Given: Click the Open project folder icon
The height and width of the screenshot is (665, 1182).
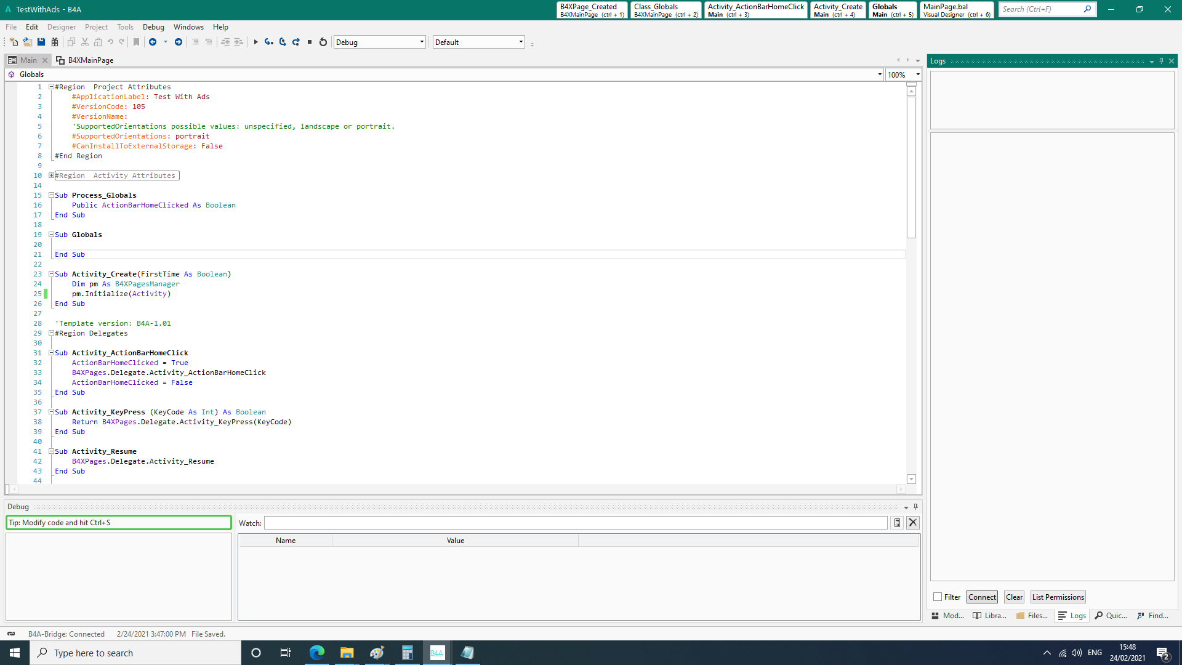Looking at the screenshot, I should [x=28, y=42].
